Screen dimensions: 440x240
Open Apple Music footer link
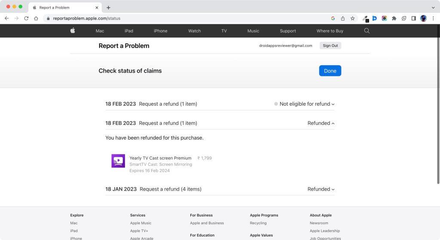pos(141,223)
